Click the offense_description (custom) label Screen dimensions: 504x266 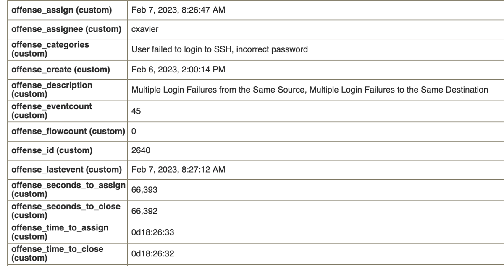click(52, 89)
